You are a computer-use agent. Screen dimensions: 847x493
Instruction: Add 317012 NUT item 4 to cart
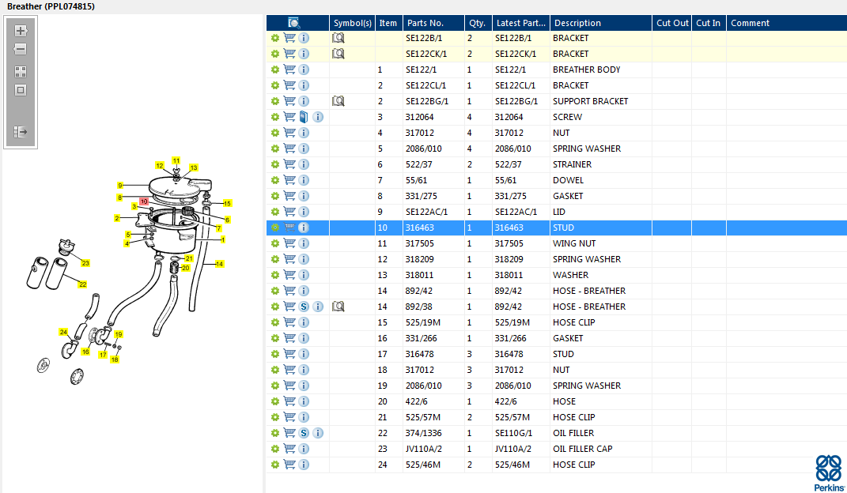pos(289,133)
